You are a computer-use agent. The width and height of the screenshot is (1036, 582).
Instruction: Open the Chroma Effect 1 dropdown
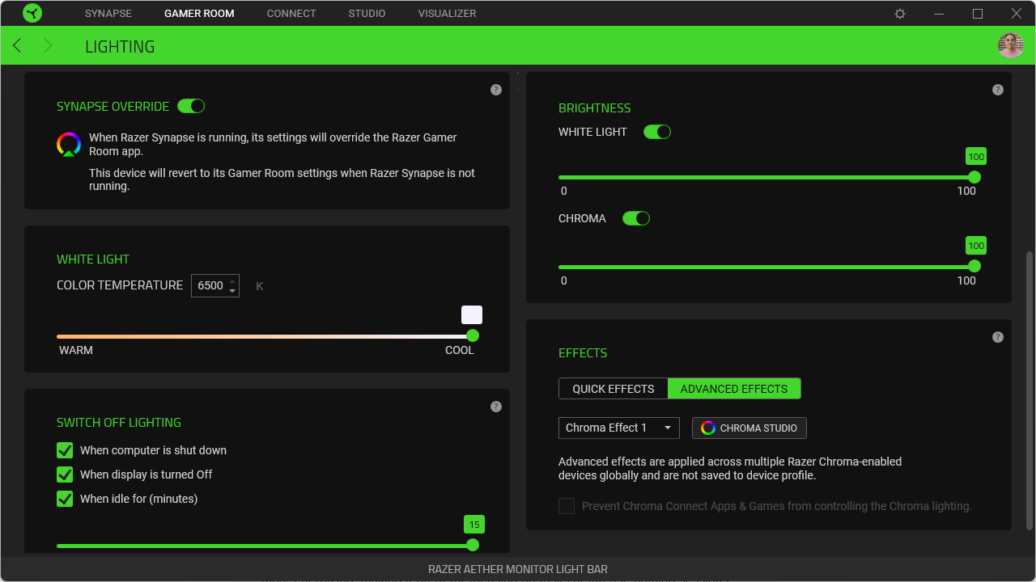[619, 428]
